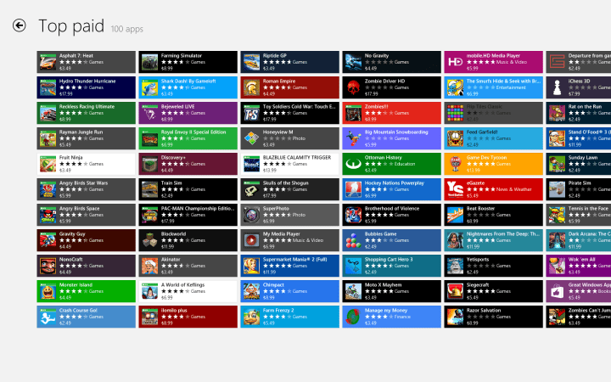Select the Train Sim tile
Image resolution: width=611 pixels, height=382 pixels.
(x=188, y=189)
